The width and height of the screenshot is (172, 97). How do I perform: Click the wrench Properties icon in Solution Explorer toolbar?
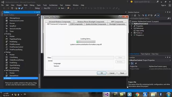(155, 15)
